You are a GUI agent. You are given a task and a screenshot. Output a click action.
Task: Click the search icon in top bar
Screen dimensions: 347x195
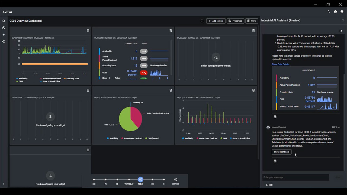tap(329, 12)
